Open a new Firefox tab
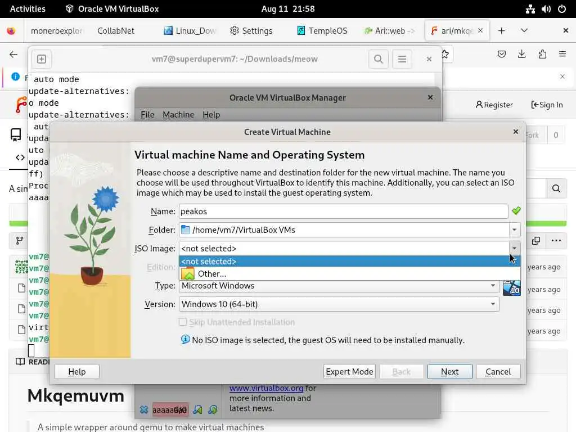 click(x=501, y=30)
